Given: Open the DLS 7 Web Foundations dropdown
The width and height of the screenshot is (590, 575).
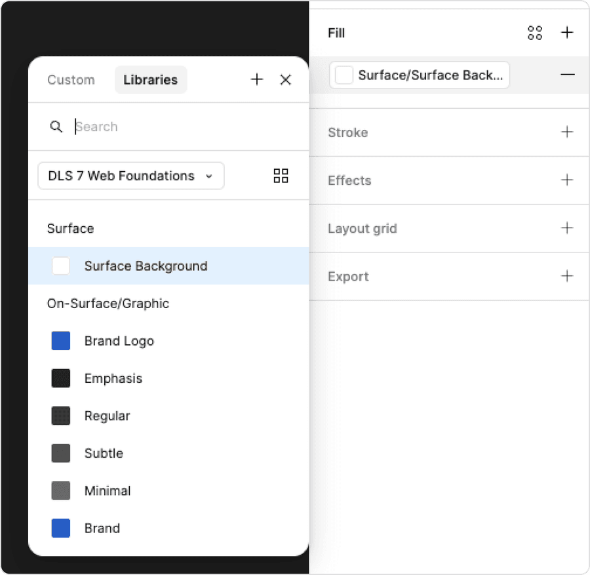Looking at the screenshot, I should coord(130,176).
